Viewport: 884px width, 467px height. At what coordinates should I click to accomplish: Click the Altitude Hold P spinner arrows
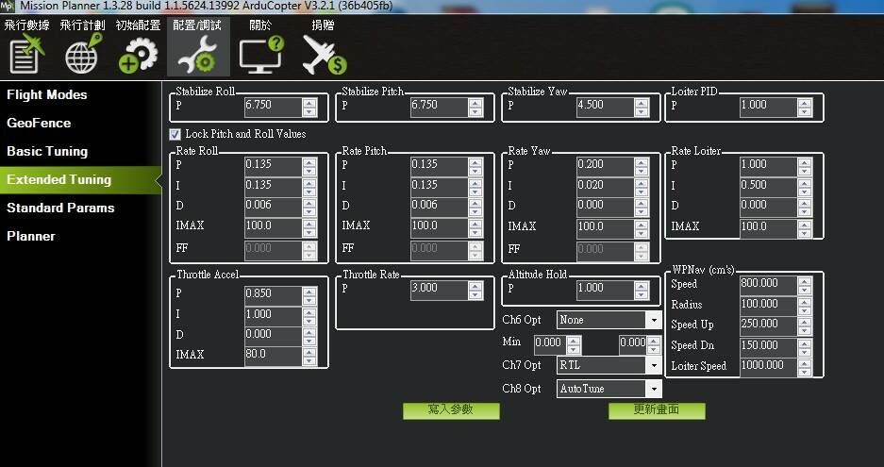pyautogui.click(x=642, y=290)
